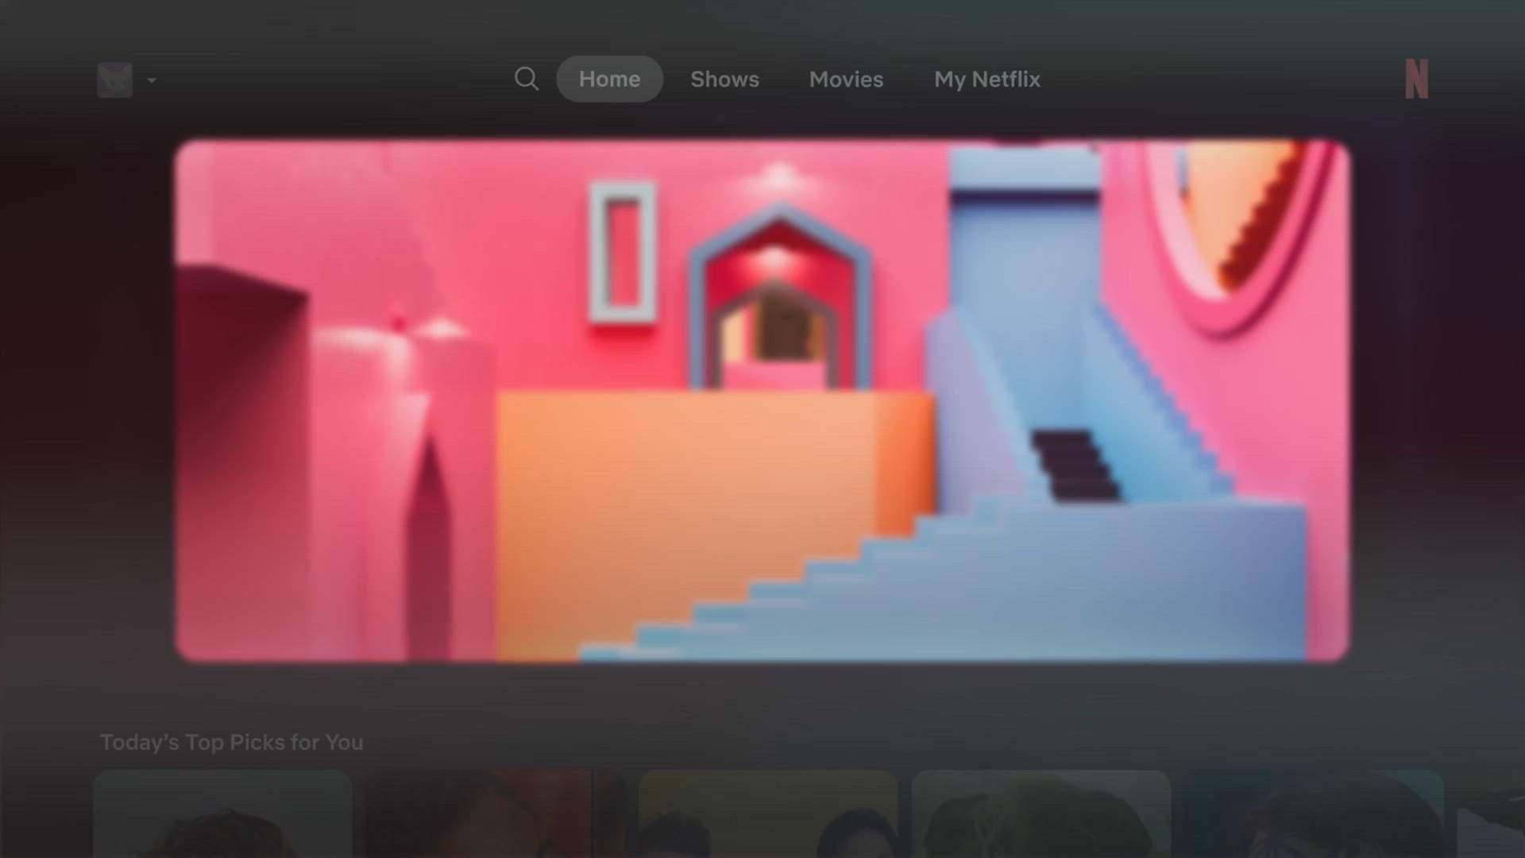Switch to the Shows tab
Image resolution: width=1525 pixels, height=858 pixels.
724,79
